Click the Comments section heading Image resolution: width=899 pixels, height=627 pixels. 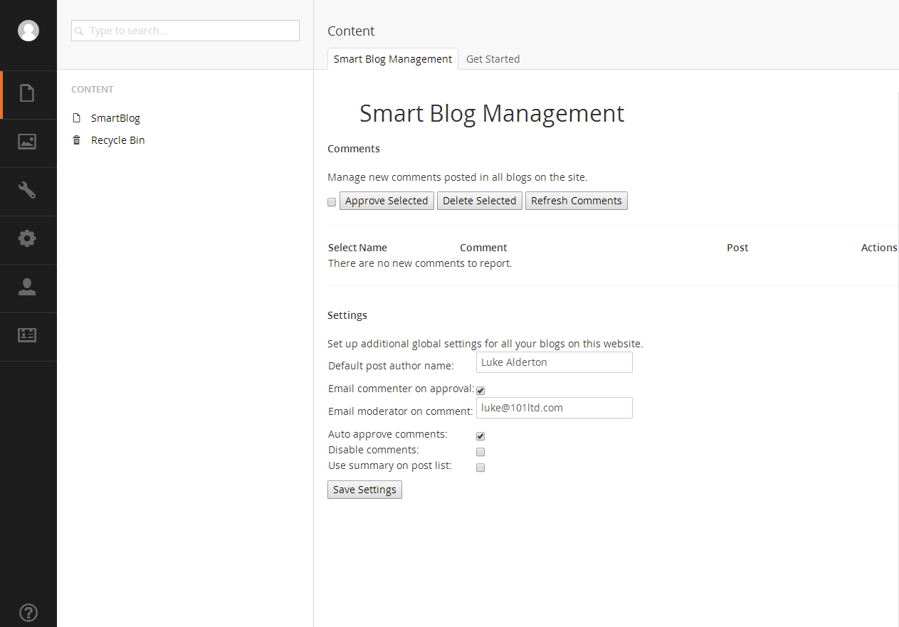click(354, 149)
